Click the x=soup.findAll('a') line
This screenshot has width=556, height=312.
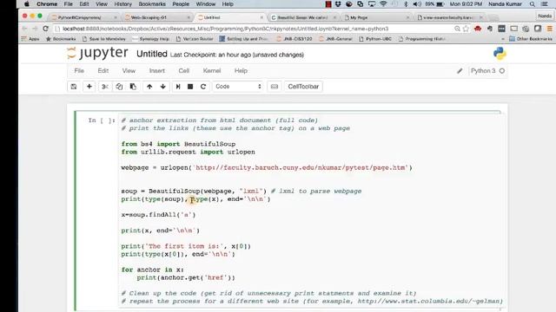click(x=158, y=215)
